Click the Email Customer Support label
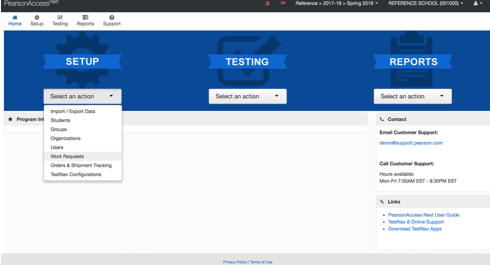490x265 pixels. 409,132
